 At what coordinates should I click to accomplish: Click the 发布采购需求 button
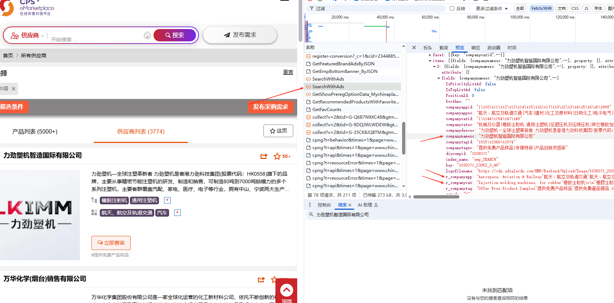(271, 107)
